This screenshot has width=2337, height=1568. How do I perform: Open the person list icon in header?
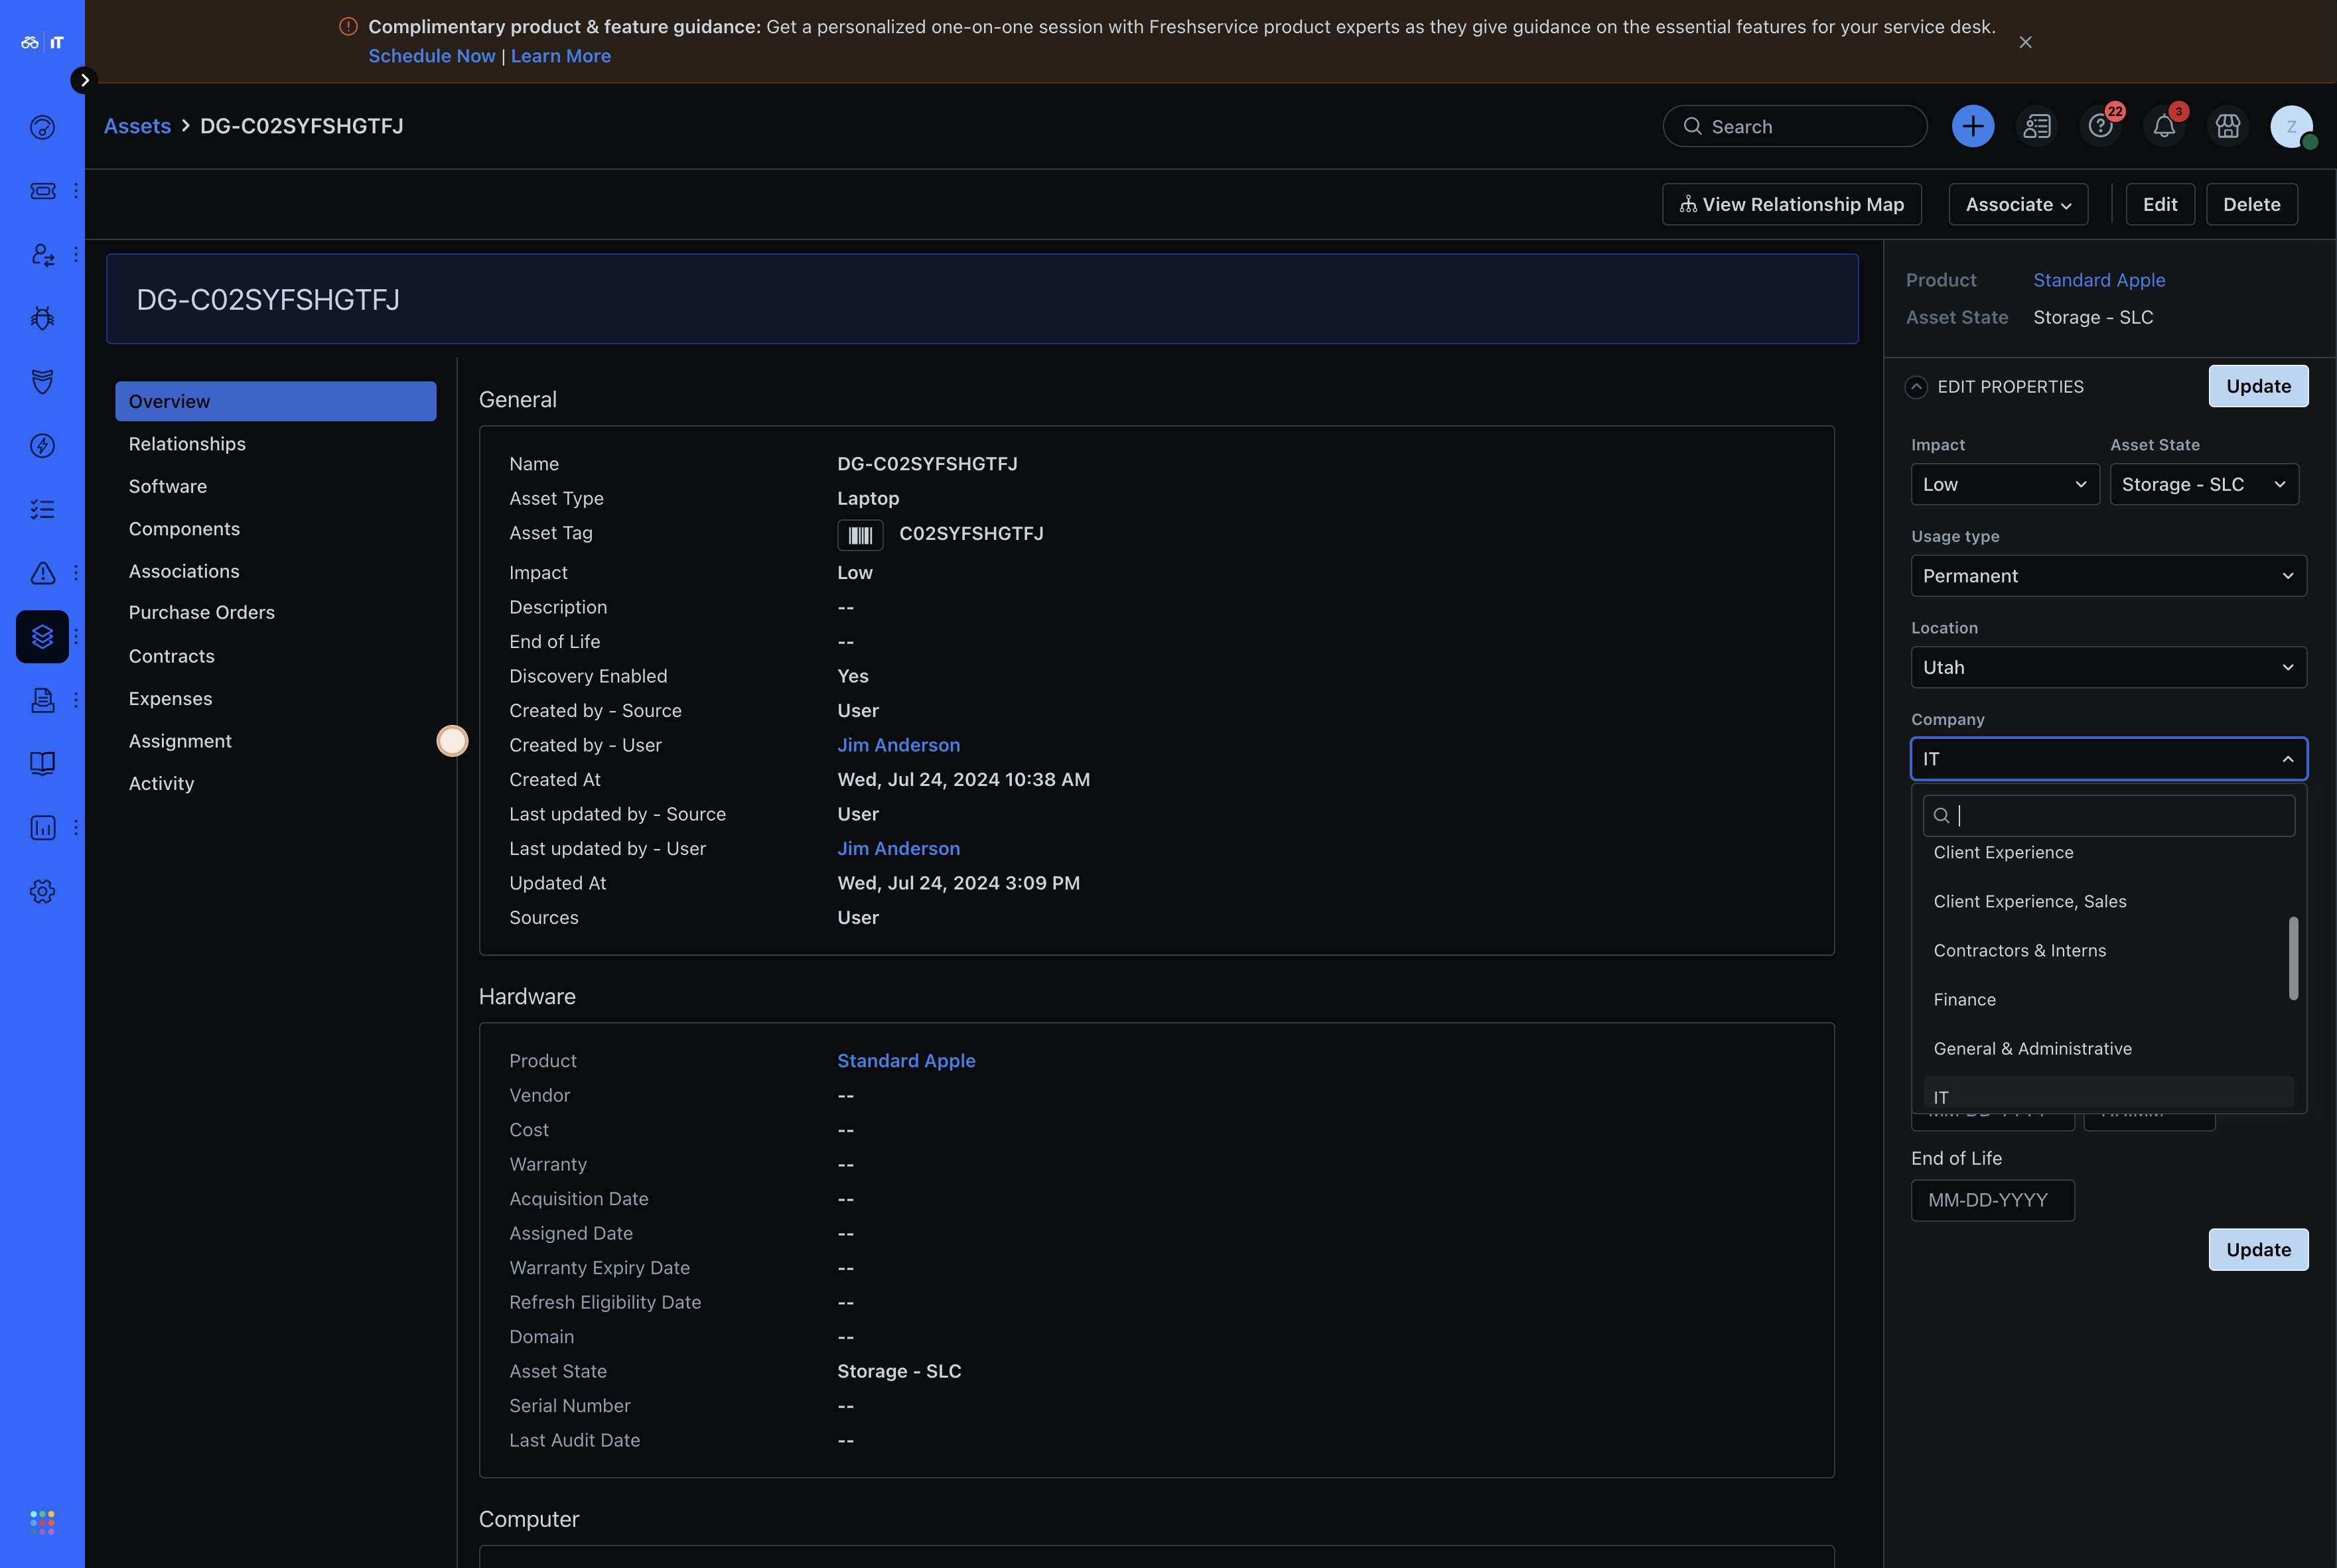click(x=2037, y=126)
